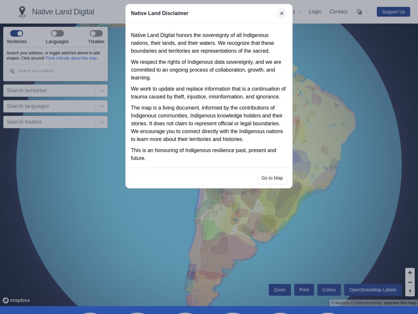Expand the Search territories dropdown arrow
The height and width of the screenshot is (314, 418).
coord(102,91)
